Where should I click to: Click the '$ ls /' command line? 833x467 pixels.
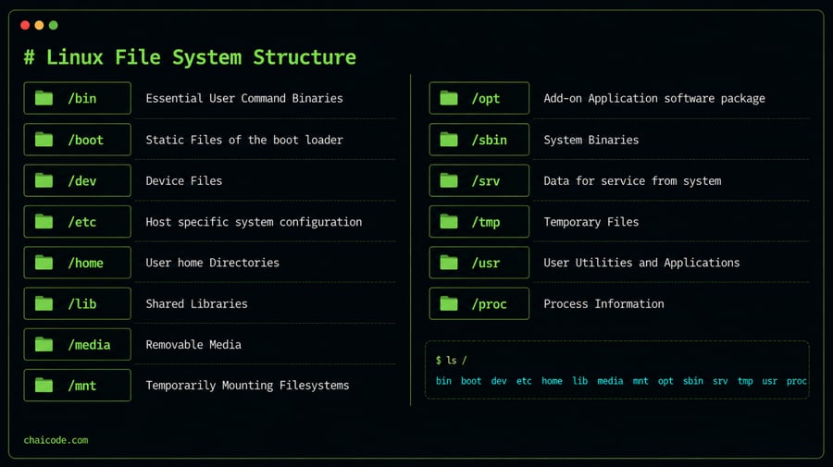[451, 360]
